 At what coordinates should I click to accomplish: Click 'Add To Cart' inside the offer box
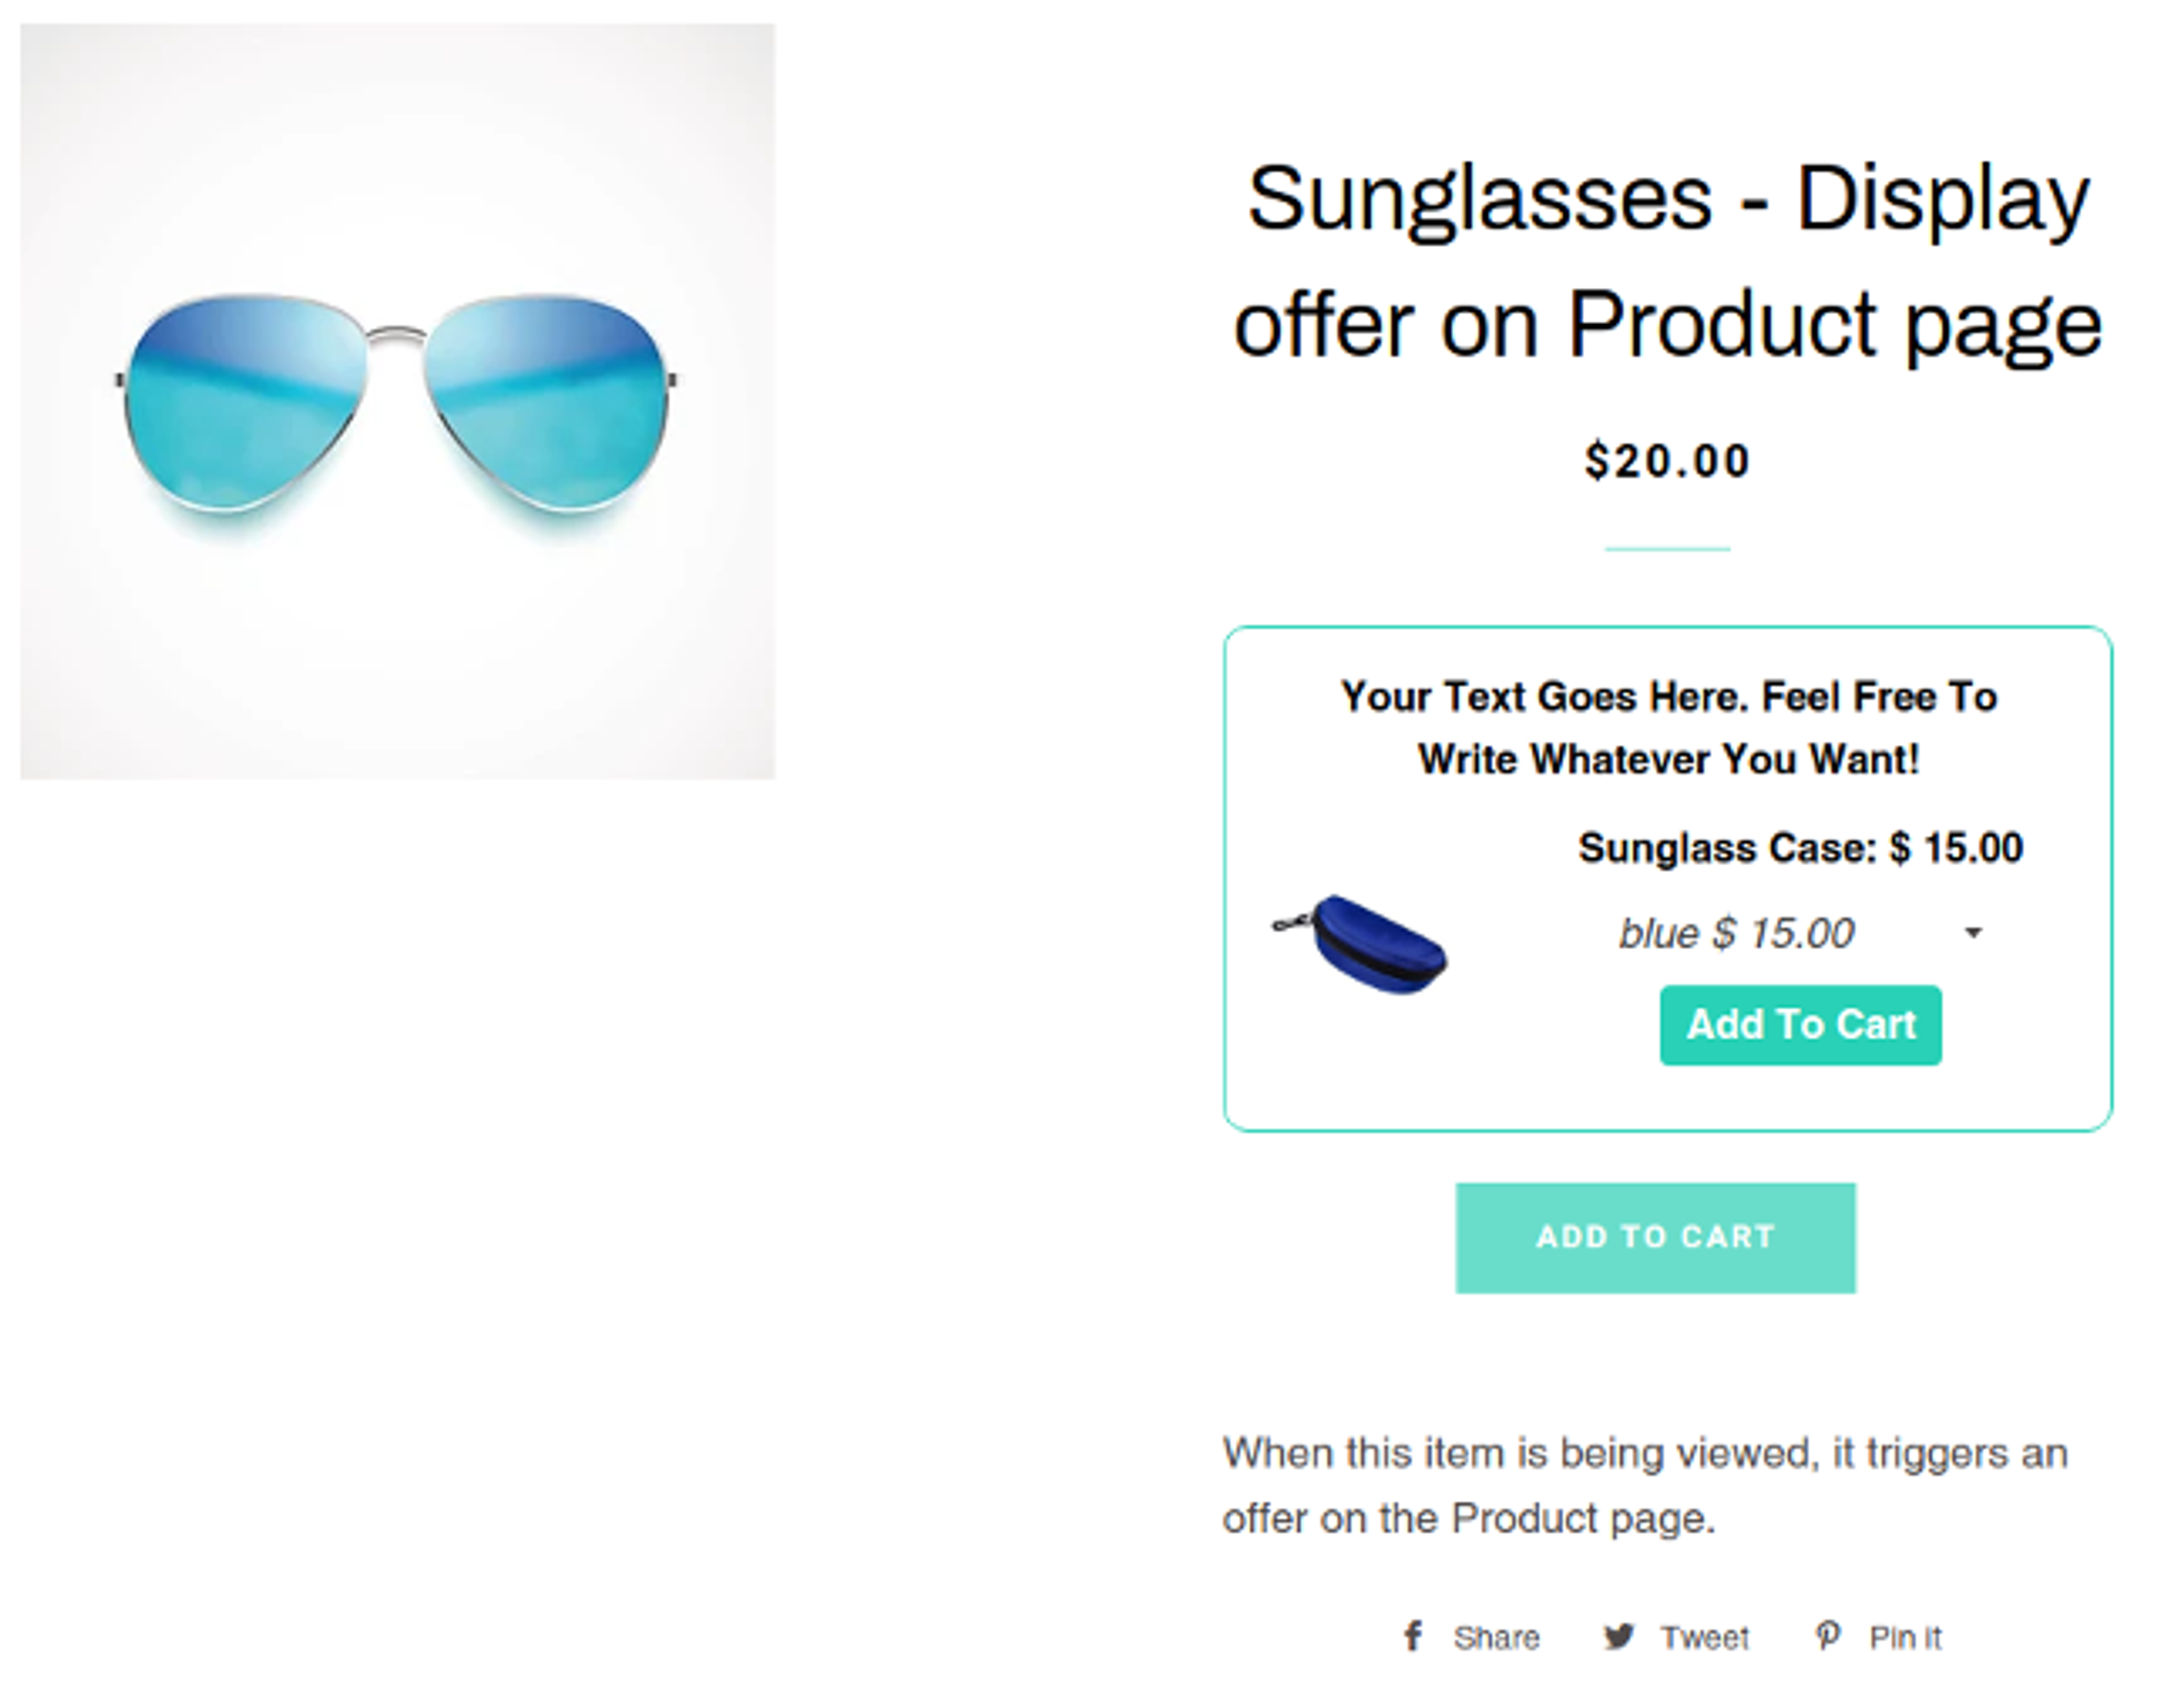tap(1800, 1024)
